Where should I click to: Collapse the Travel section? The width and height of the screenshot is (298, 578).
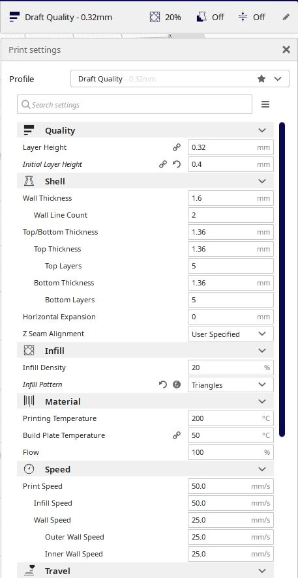(262, 571)
